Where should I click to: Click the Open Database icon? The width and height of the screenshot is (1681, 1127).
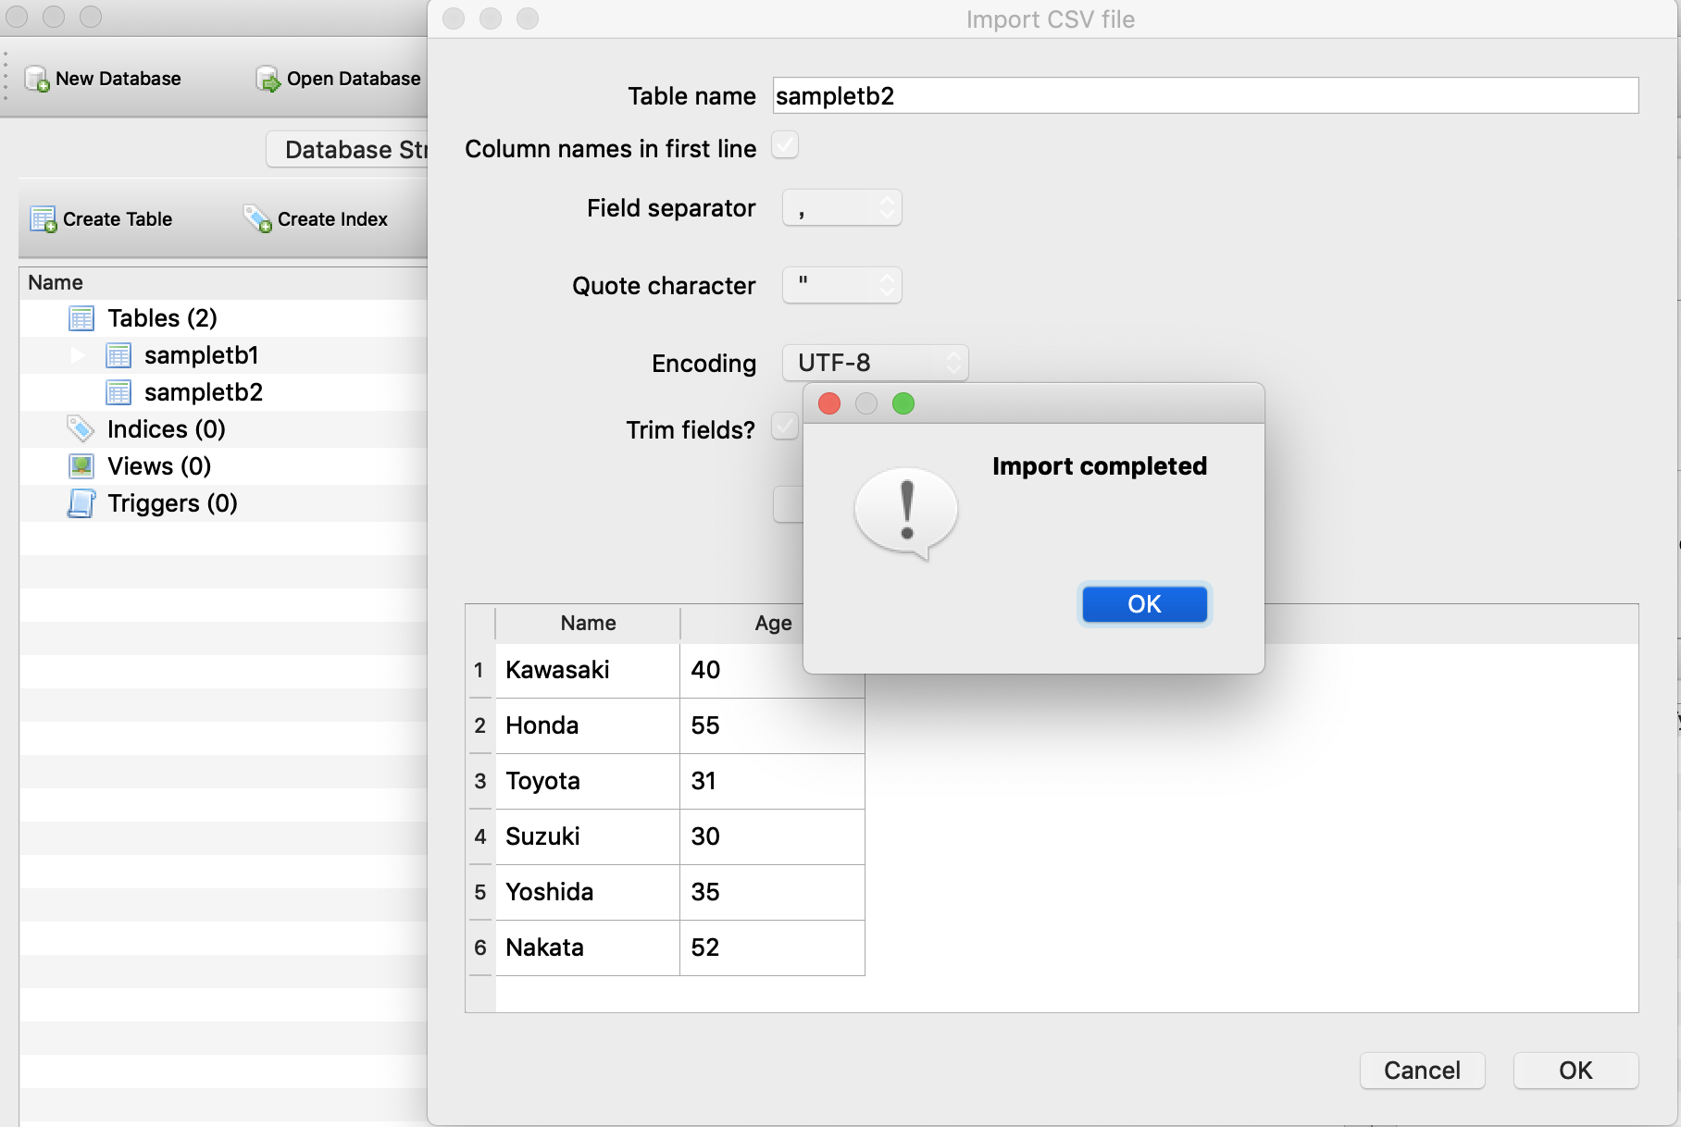click(x=266, y=79)
